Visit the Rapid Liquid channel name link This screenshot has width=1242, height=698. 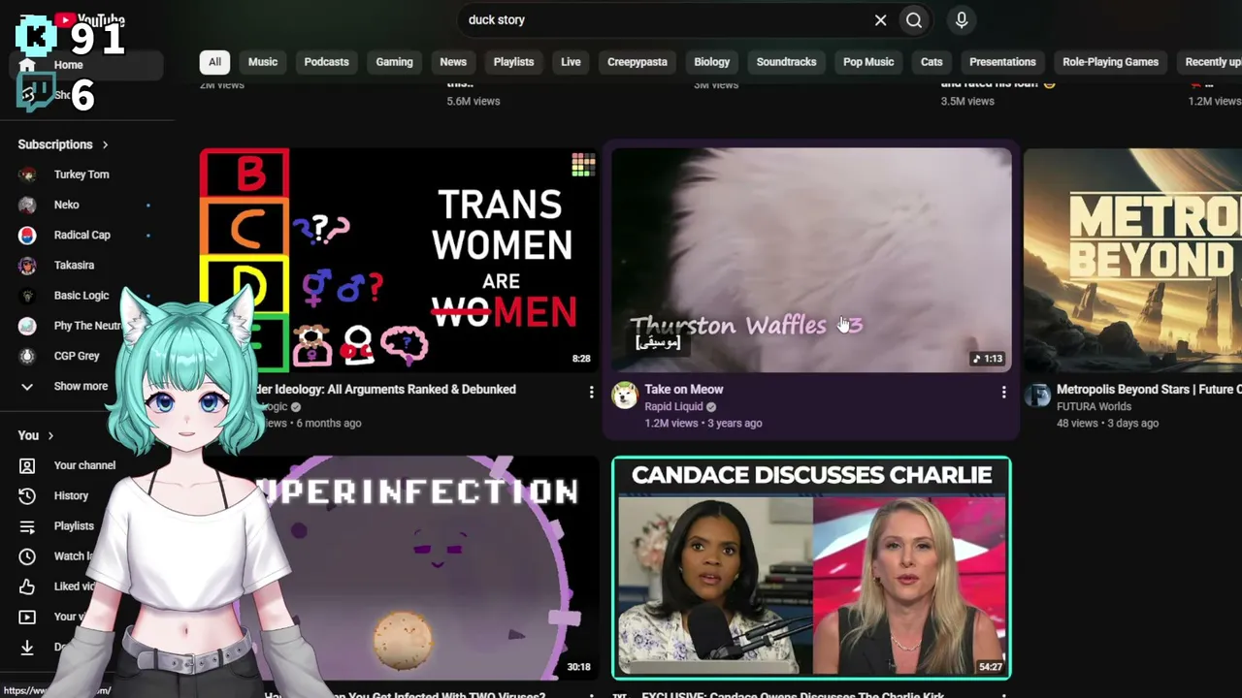(673, 407)
